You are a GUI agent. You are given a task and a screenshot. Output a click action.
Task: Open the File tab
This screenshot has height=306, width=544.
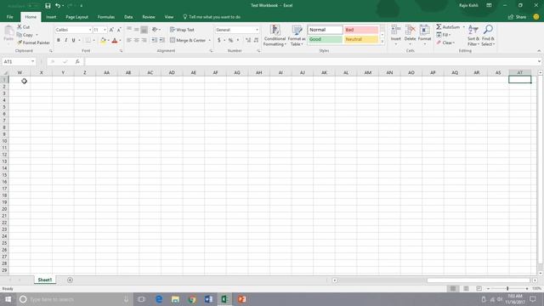[x=9, y=17]
